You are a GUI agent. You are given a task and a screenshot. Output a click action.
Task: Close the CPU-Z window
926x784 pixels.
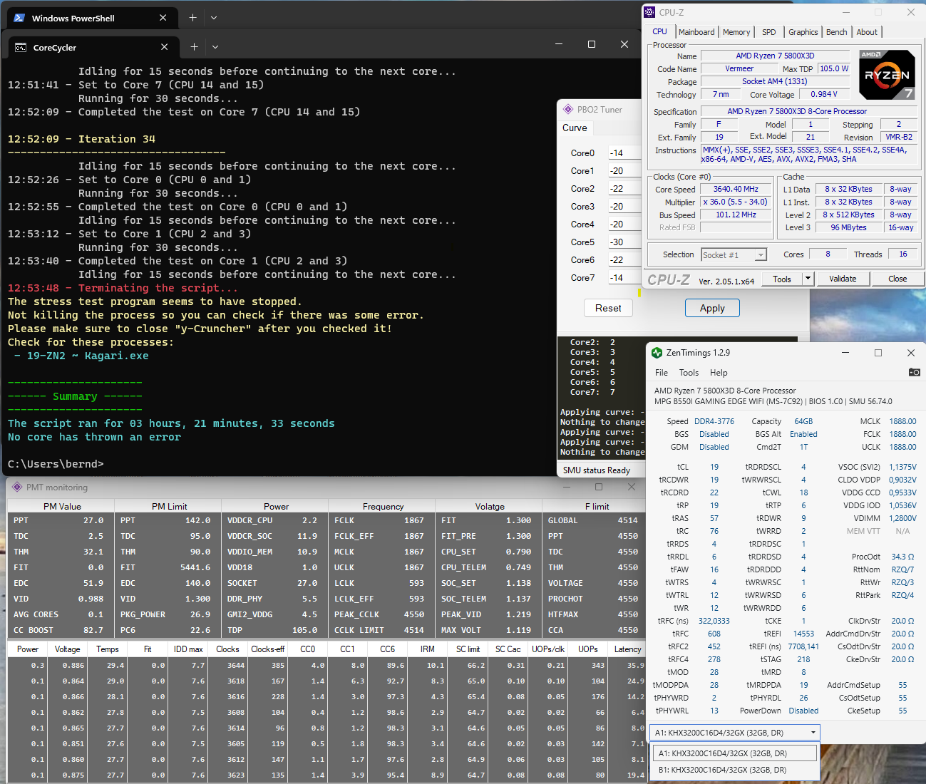click(910, 12)
